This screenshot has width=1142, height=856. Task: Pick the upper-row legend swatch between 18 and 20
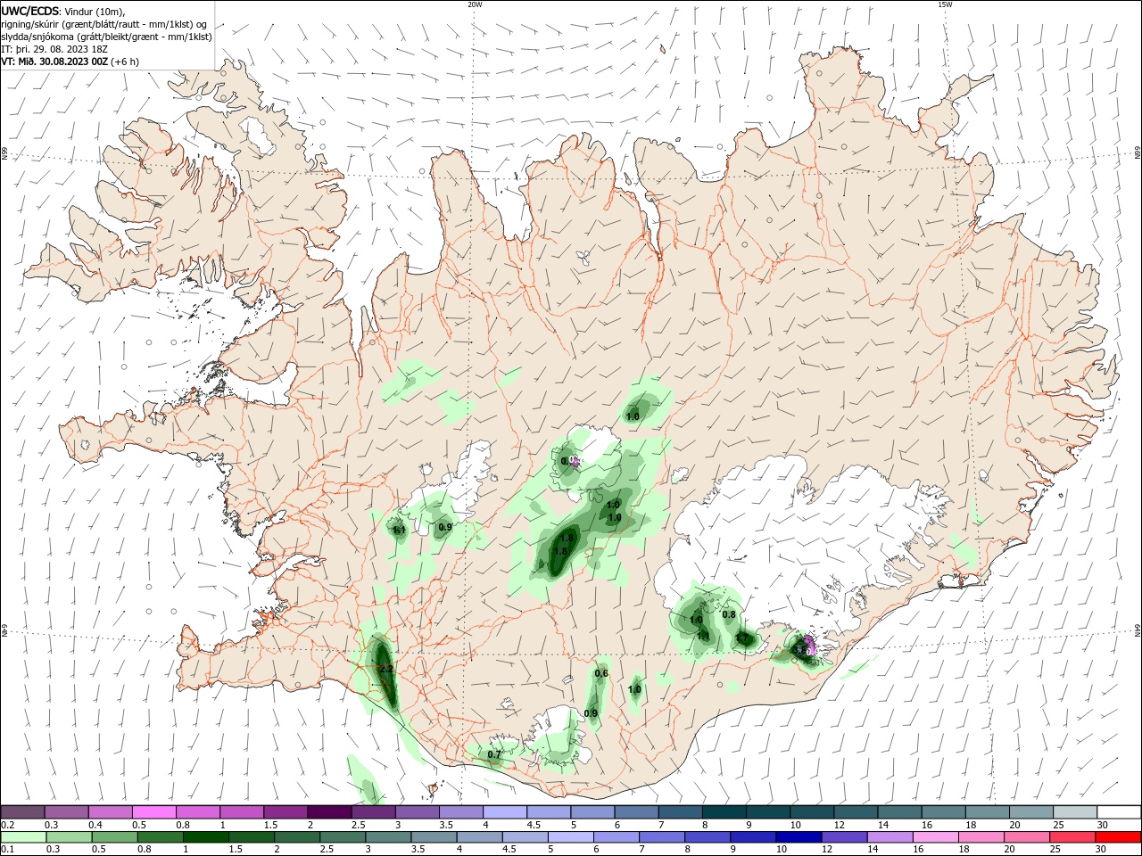(988, 812)
